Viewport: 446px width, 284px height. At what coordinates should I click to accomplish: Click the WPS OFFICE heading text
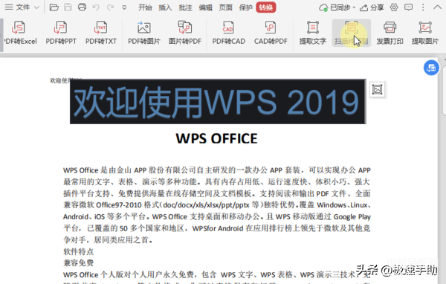[x=216, y=138]
